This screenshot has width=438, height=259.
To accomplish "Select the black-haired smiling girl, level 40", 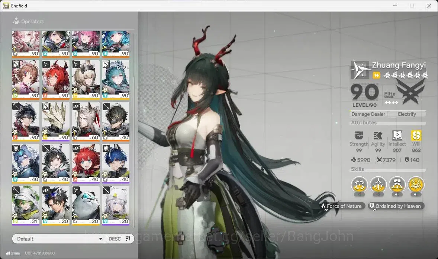I will pyautogui.click(x=56, y=163).
